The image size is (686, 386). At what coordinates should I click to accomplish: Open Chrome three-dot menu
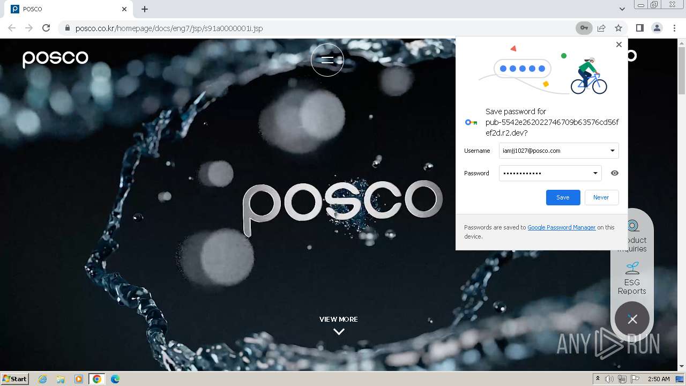674,28
